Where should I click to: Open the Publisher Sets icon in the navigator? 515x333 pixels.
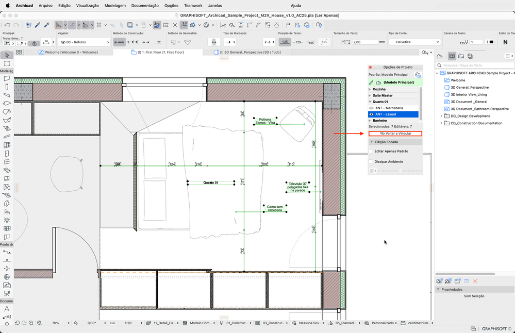(470, 56)
